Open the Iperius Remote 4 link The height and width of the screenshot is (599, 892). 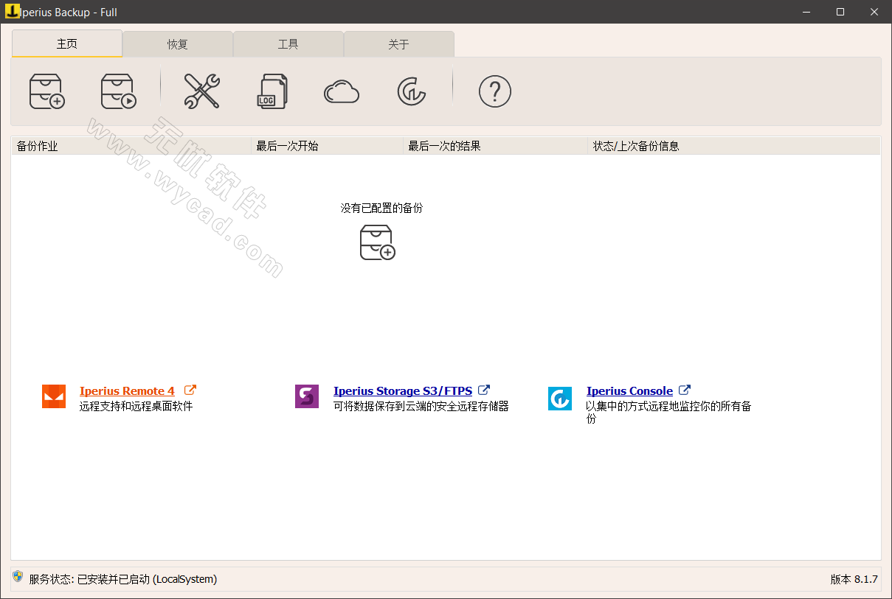coord(126,390)
